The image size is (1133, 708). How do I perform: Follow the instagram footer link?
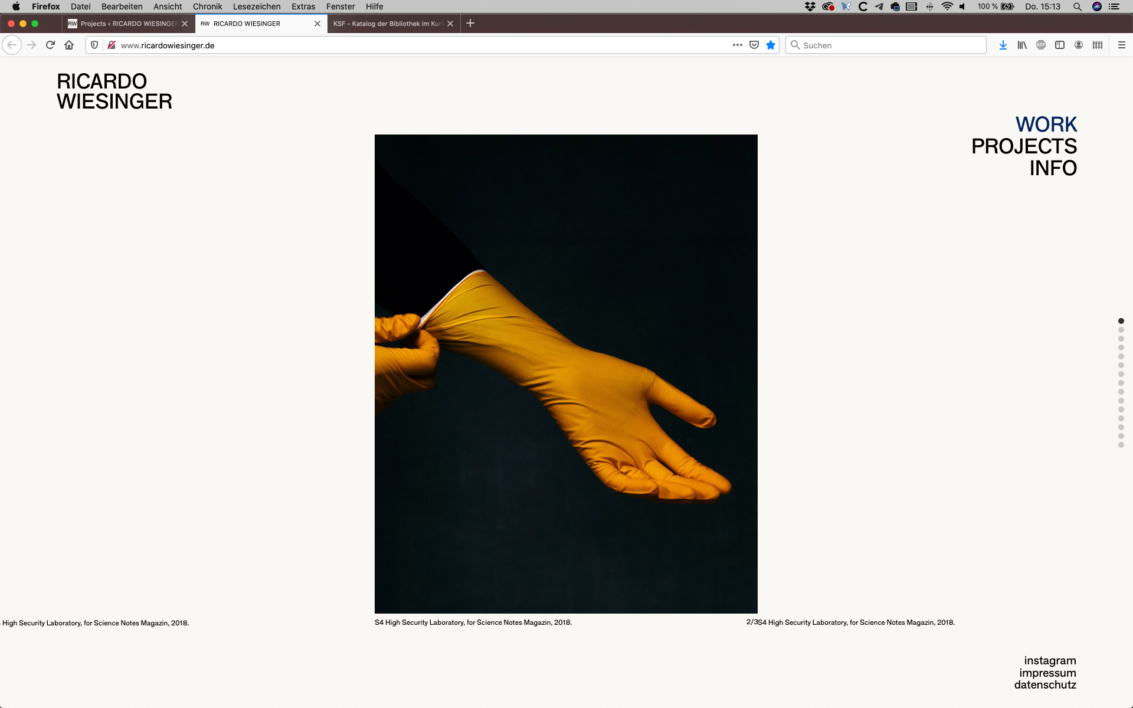pos(1050,660)
